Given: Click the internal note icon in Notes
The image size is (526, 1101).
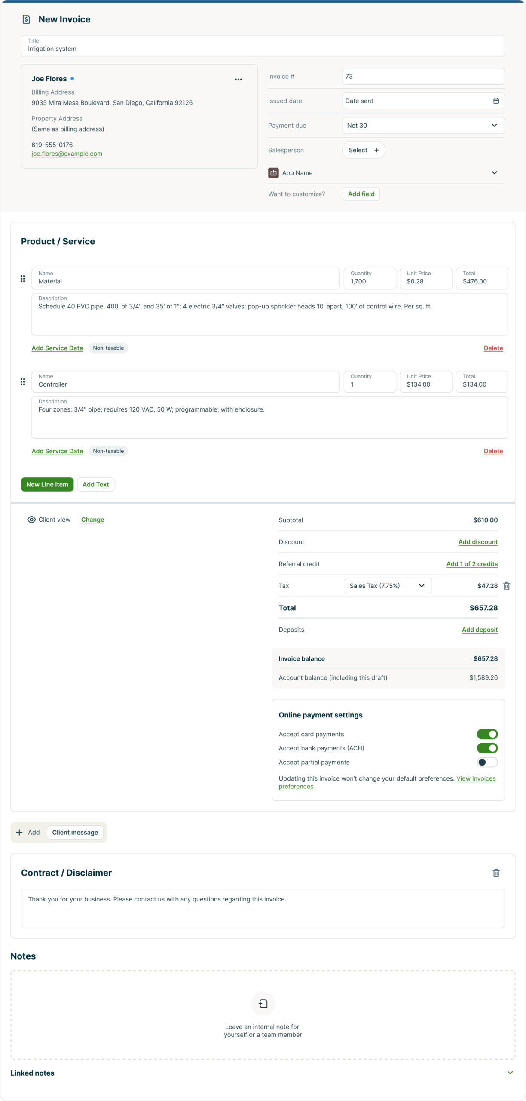Looking at the screenshot, I should 263,1003.
